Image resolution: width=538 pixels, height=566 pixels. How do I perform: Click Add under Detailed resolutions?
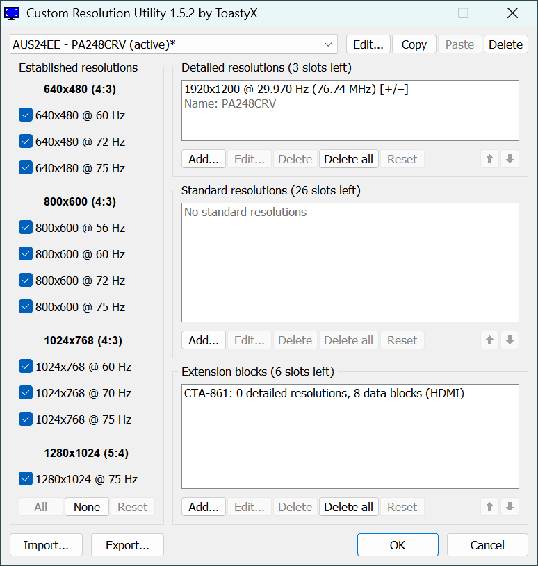point(203,158)
